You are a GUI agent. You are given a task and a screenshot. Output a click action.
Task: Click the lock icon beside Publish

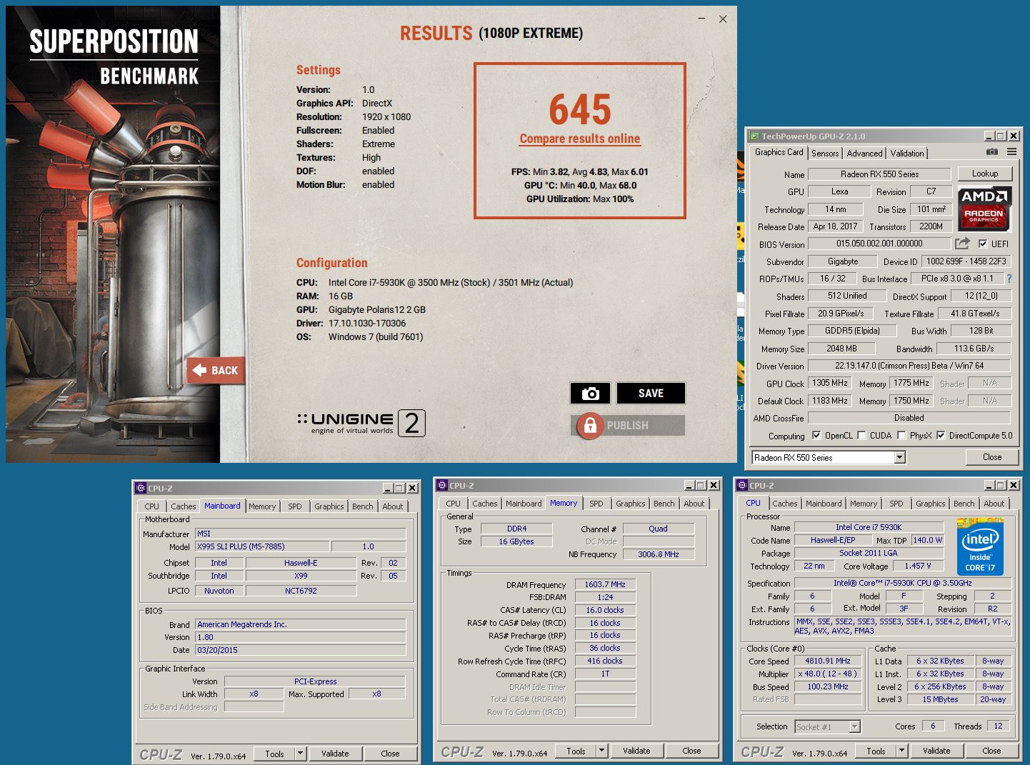pyautogui.click(x=590, y=426)
